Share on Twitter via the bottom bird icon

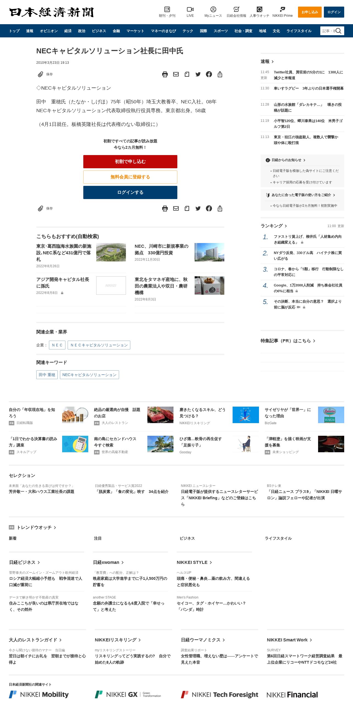coord(198,208)
